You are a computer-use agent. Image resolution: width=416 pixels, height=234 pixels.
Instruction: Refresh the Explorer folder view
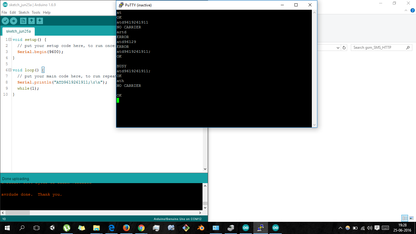pyautogui.click(x=344, y=48)
